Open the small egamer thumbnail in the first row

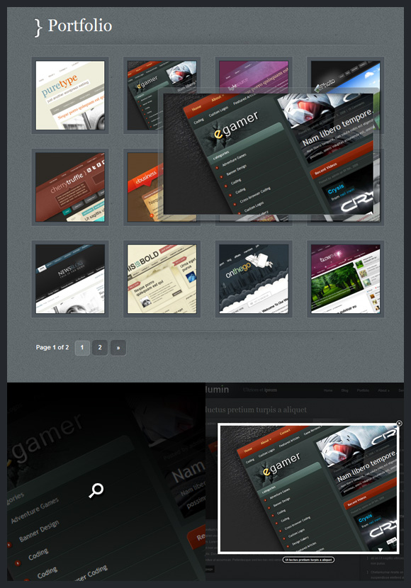(x=145, y=95)
